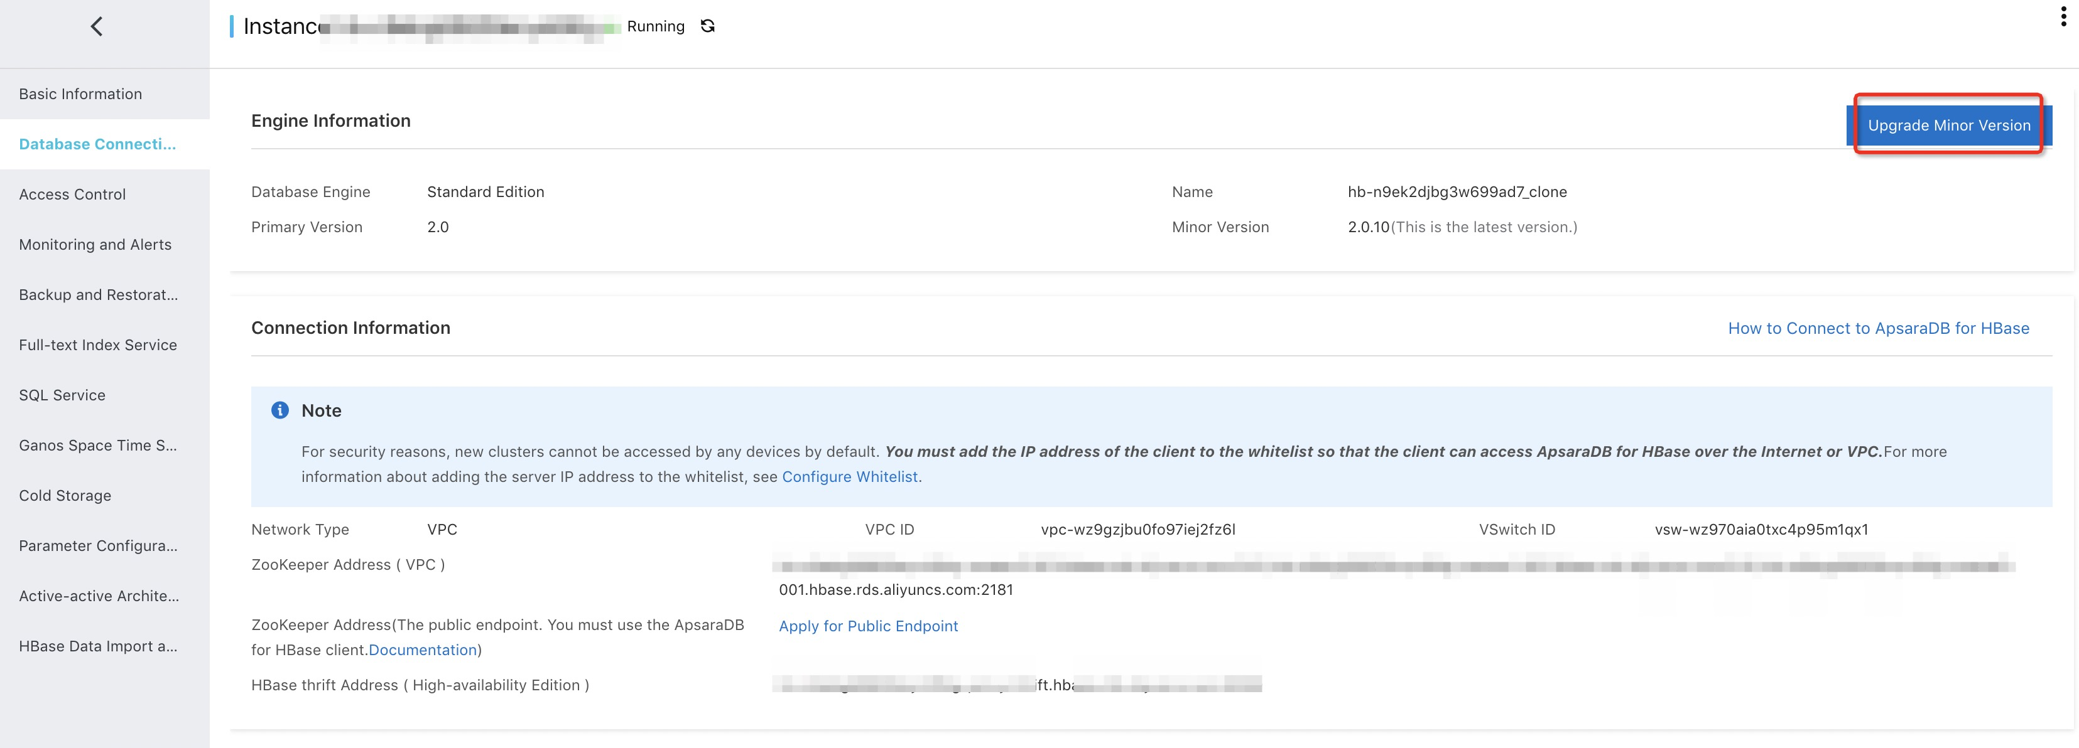Screen dimensions: 2079x748
Task: Click Apply for Public Endpoint
Action: [867, 626]
